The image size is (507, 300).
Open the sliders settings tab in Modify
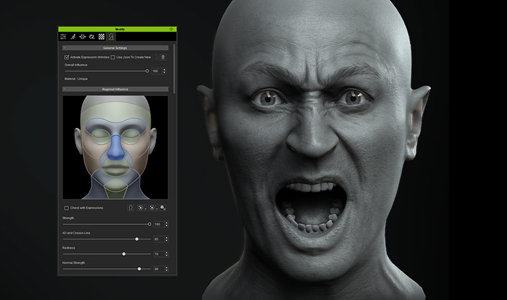tap(63, 38)
